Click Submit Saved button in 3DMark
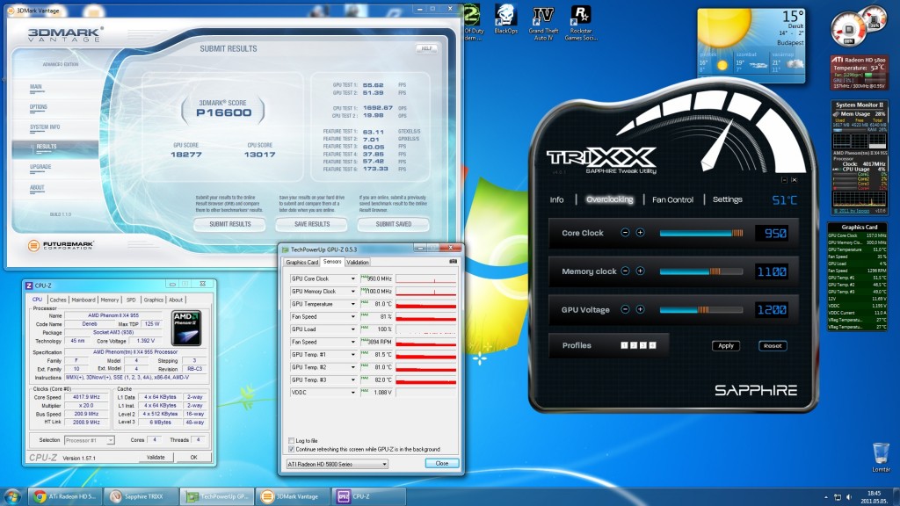The height and width of the screenshot is (506, 900). pos(393,224)
